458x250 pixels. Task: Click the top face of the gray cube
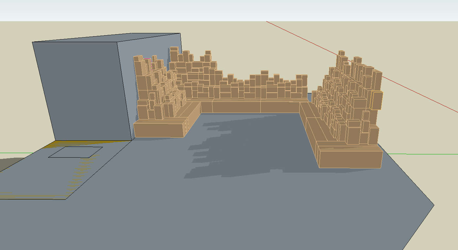click(108, 37)
